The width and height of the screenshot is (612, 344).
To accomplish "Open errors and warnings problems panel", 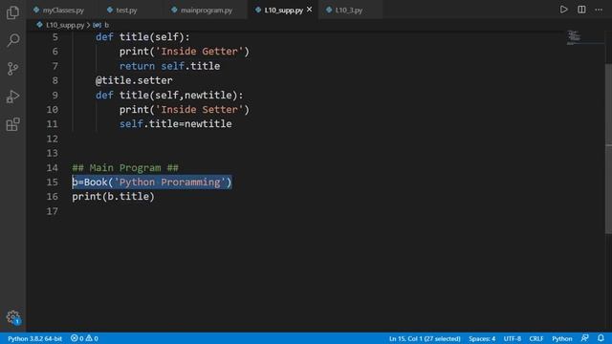I will [84, 338].
